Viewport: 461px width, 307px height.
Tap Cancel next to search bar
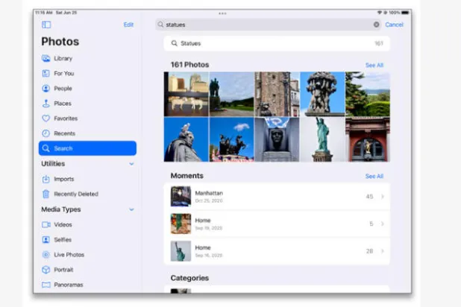point(394,25)
